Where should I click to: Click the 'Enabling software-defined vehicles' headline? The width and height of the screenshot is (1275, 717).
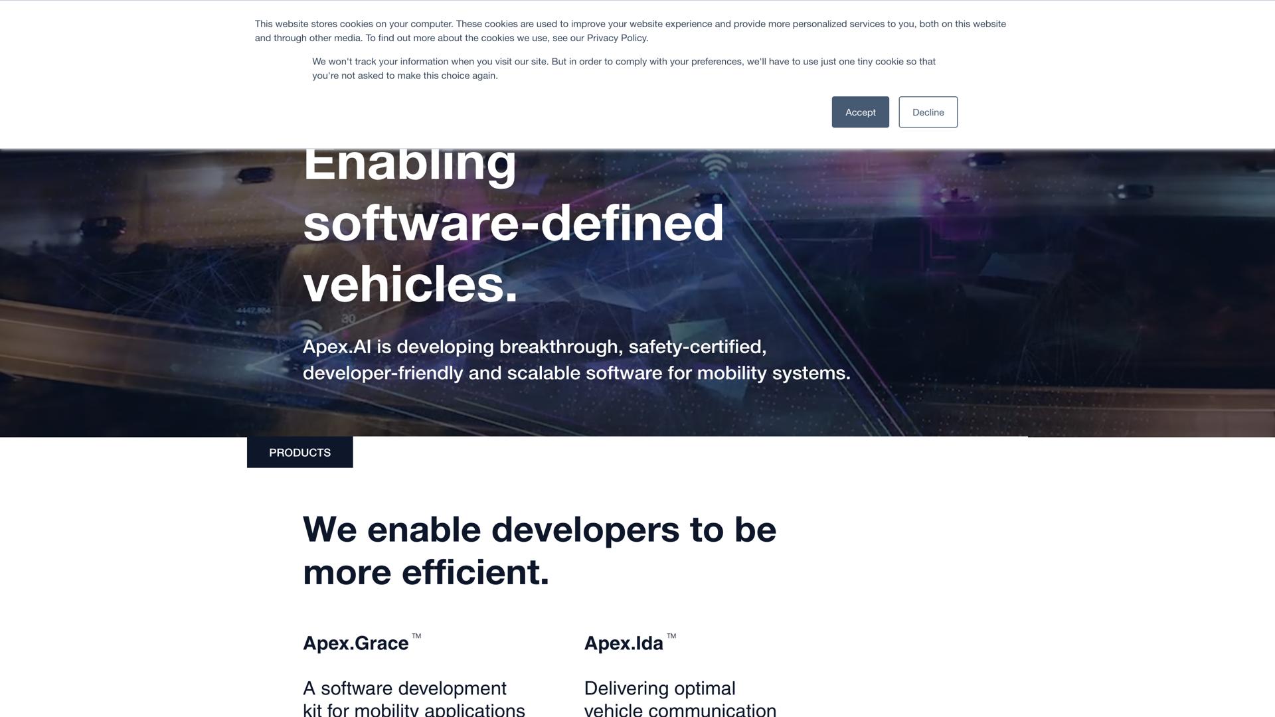pyautogui.click(x=513, y=223)
